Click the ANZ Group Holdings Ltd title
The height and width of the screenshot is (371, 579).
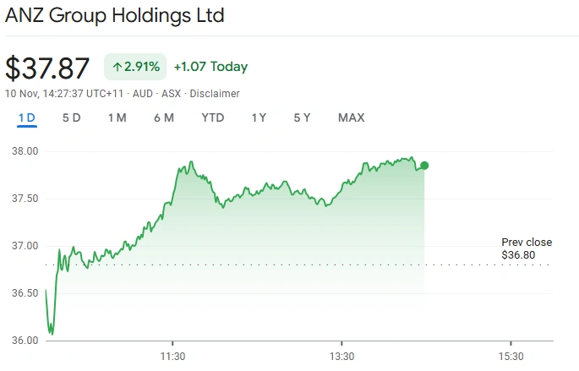(115, 16)
